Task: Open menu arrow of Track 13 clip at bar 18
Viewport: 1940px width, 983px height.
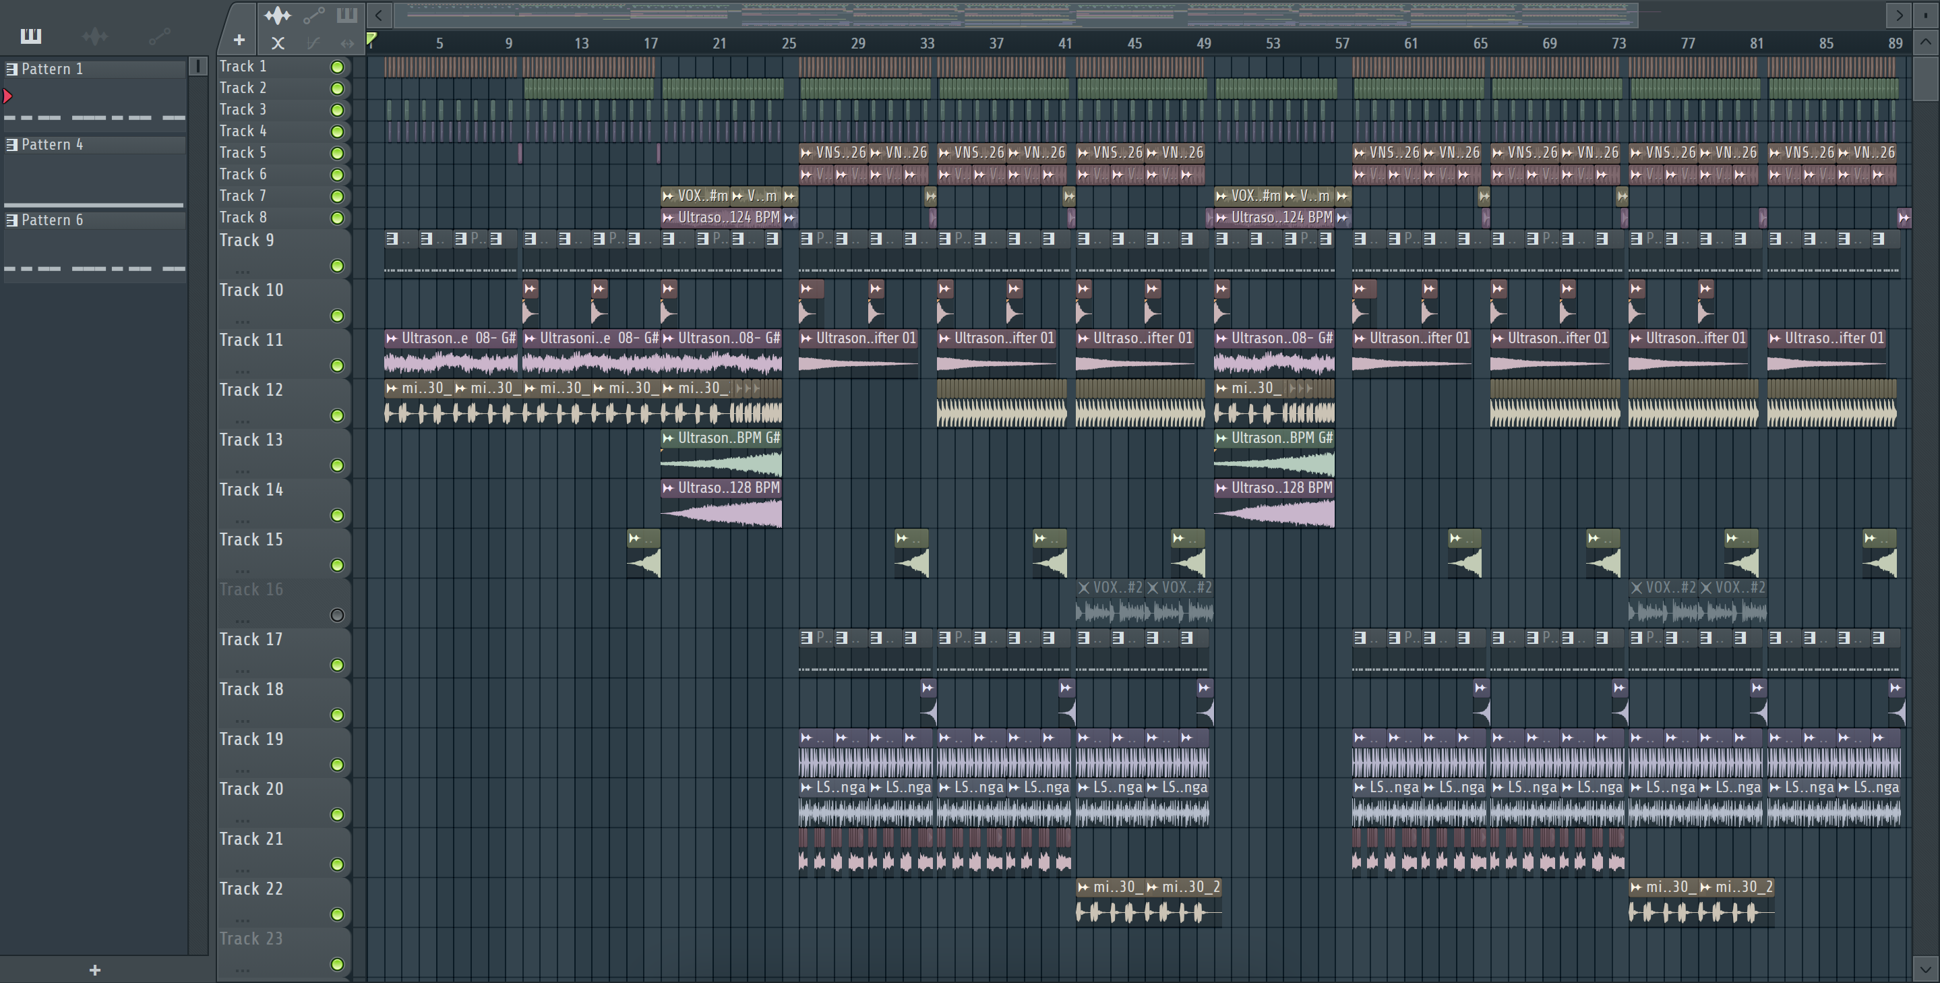Action: (668, 438)
